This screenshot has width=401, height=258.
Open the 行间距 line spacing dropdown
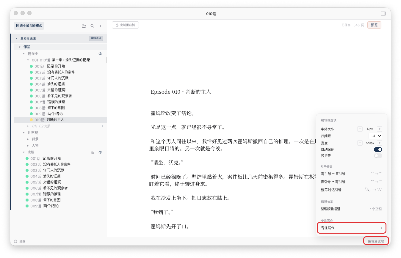pyautogui.click(x=375, y=136)
